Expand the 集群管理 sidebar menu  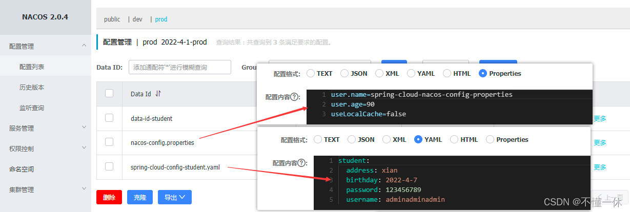(45, 189)
